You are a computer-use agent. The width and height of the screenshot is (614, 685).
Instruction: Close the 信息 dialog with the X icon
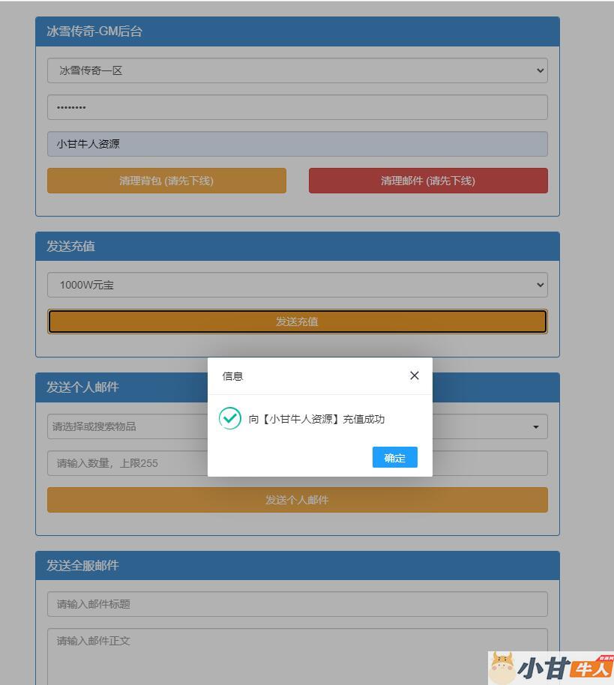click(x=415, y=375)
